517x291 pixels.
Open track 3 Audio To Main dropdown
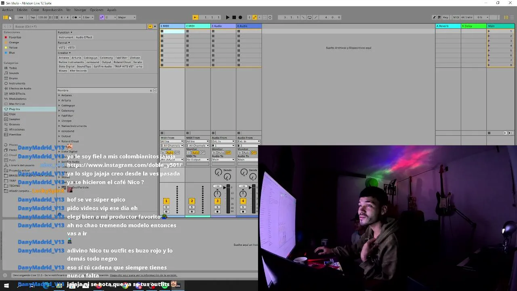pos(223,160)
